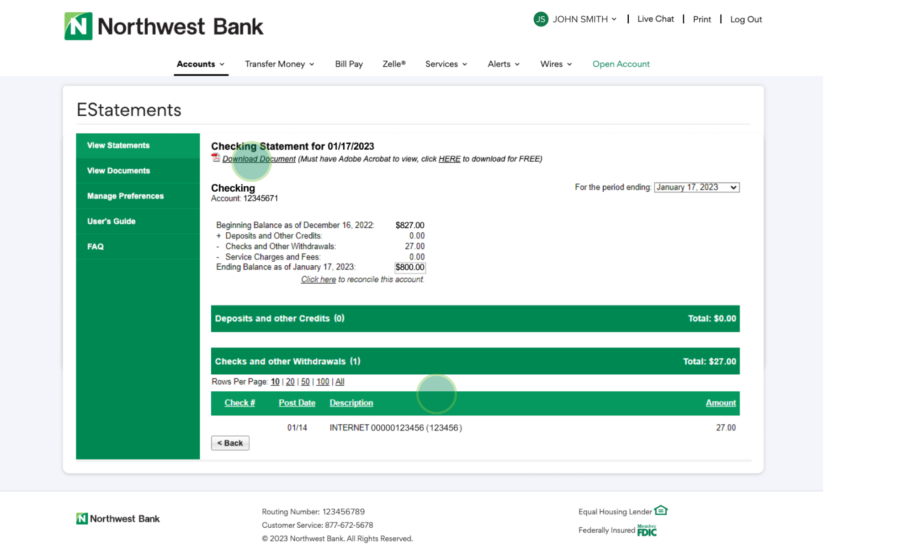914x557 pixels.
Task: Expand the Wires menu
Action: point(556,64)
